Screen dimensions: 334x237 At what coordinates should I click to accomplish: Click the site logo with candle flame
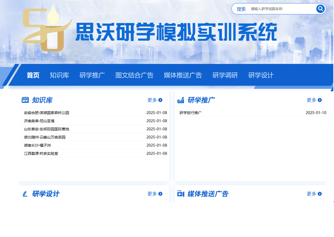coord(47,29)
